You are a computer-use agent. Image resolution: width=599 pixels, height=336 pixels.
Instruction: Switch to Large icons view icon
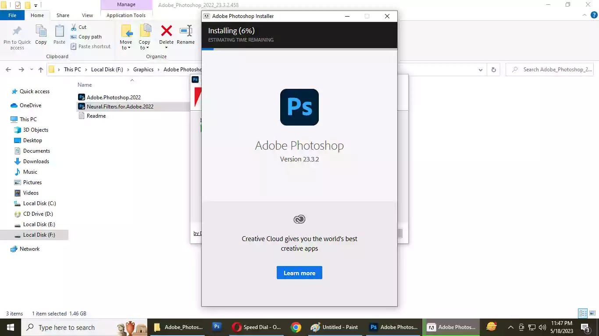click(592, 313)
